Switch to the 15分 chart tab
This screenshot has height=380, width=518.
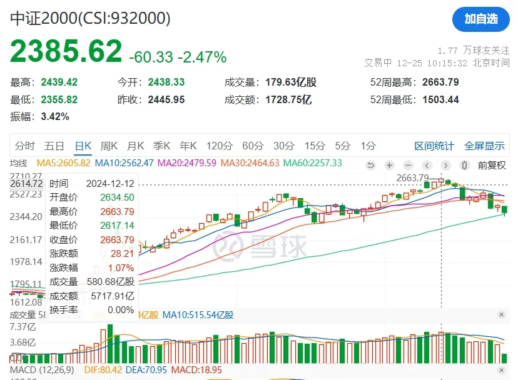[x=315, y=146]
